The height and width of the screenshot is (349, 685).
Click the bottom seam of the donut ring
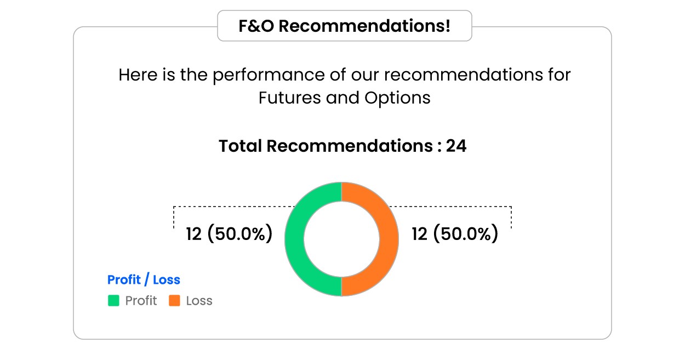341,287
